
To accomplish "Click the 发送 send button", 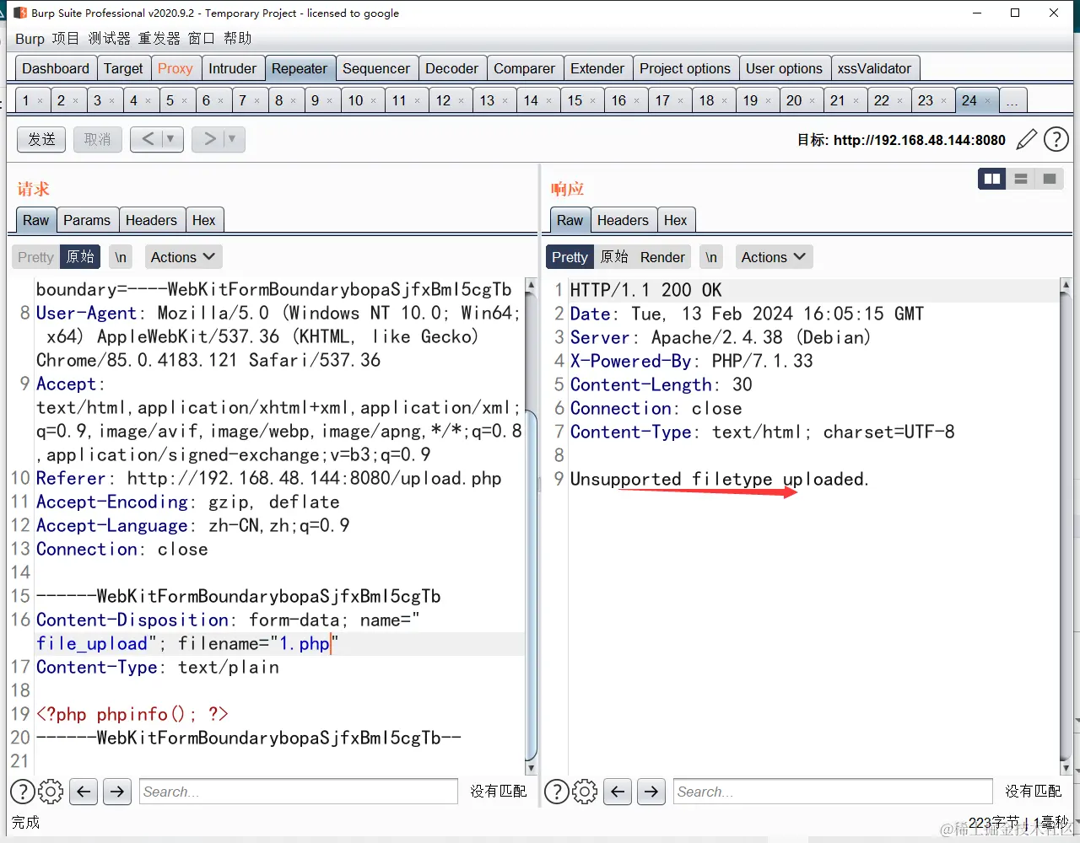I will pos(41,139).
